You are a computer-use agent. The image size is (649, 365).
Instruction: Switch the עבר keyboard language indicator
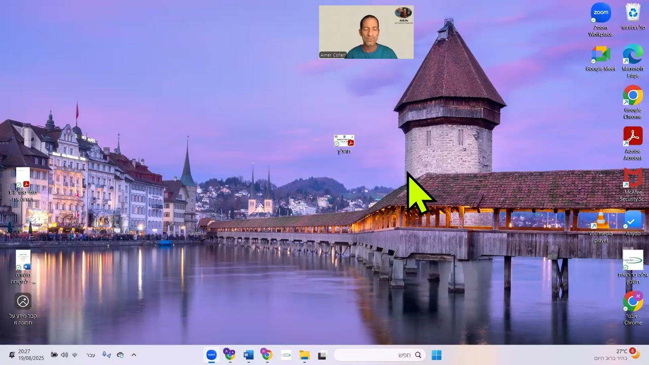pos(91,355)
